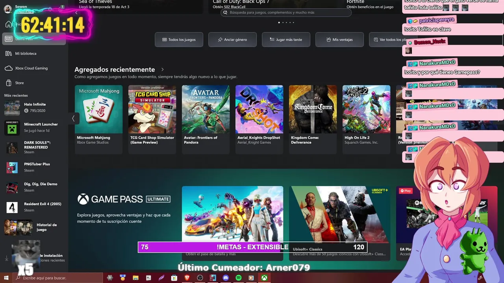Open Xbox Cloud Gaming in sidebar

[35, 68]
